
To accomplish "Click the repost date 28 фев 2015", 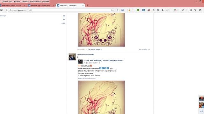I will [91, 63].
